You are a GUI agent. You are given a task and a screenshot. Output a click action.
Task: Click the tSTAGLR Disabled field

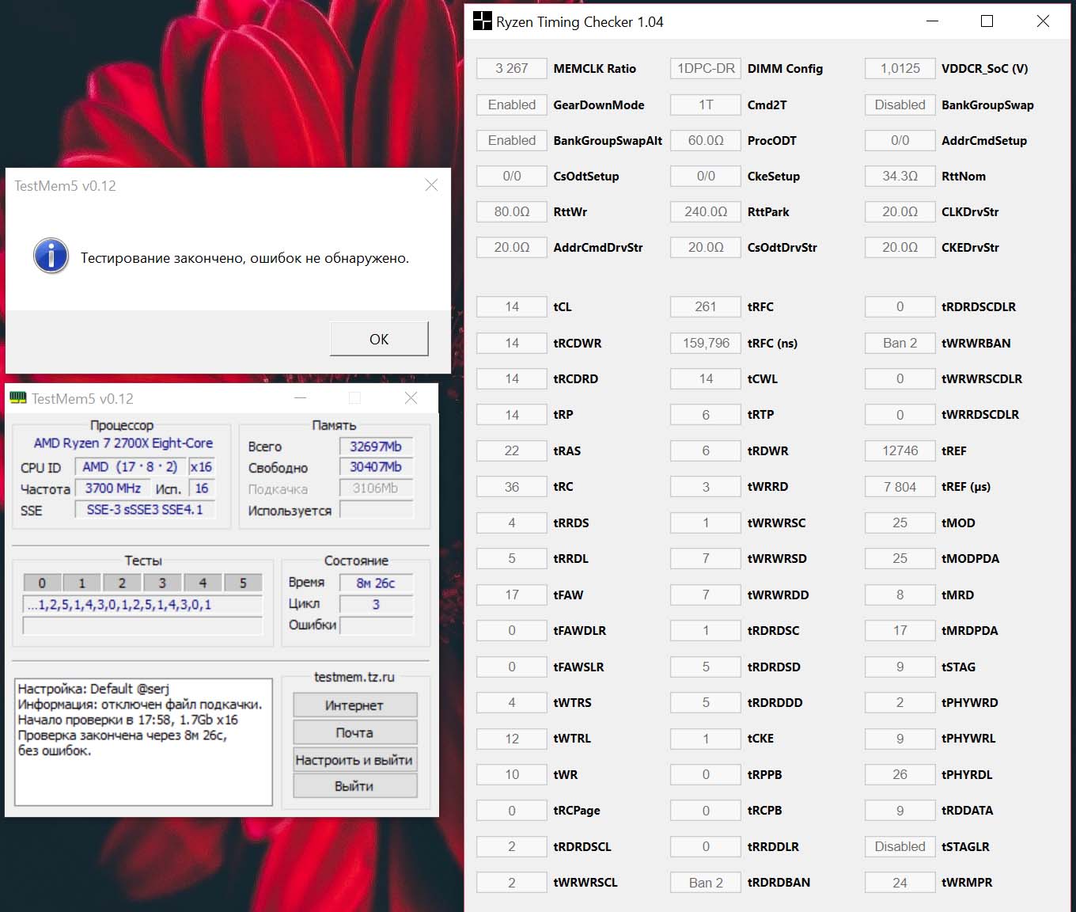[x=900, y=846]
